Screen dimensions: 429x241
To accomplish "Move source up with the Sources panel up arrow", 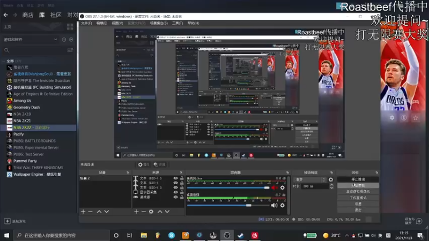I will click(x=160, y=212).
